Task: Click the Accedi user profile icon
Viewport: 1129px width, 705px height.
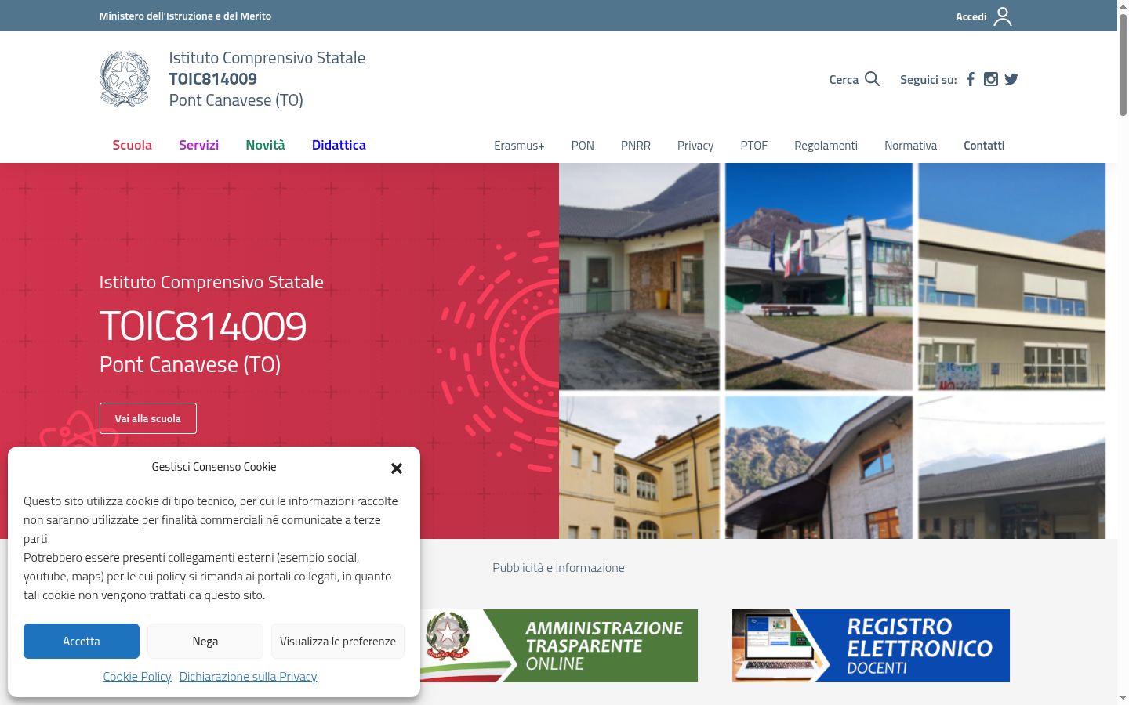Action: click(1003, 16)
